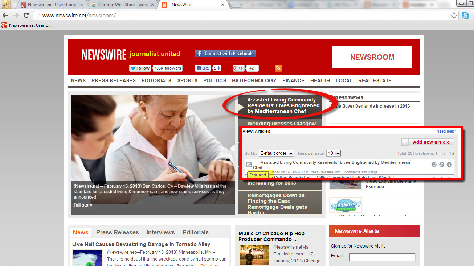474x266 pixels.
Task: Click the Google +1 button
Action: (238, 68)
